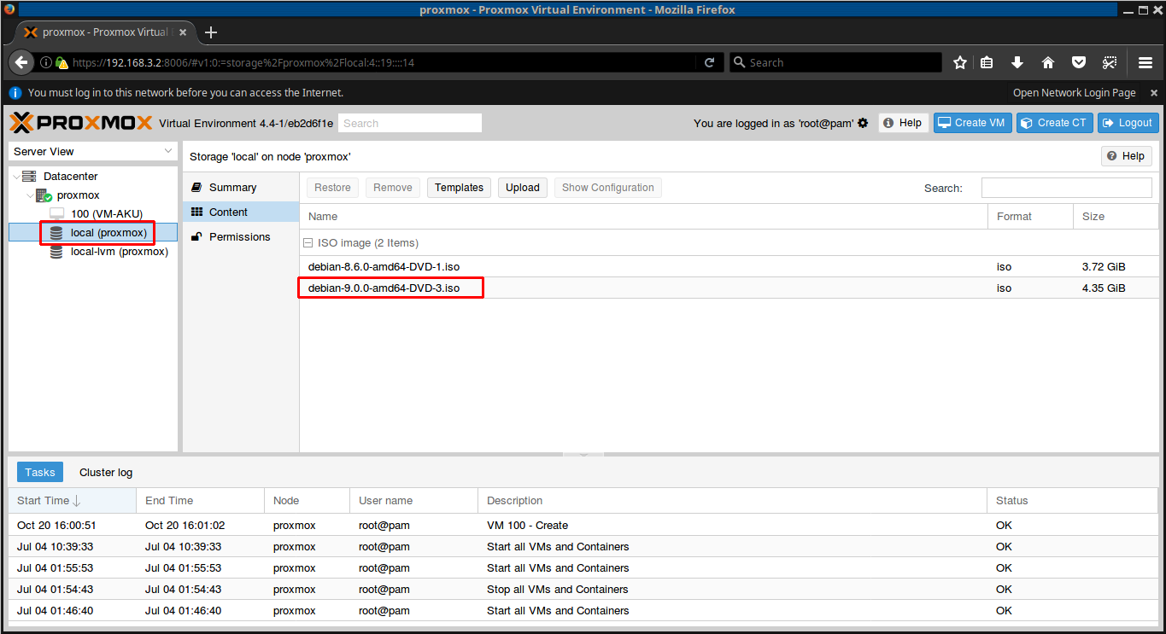The height and width of the screenshot is (634, 1166).
Task: Click the top header Help button
Action: pyautogui.click(x=903, y=123)
